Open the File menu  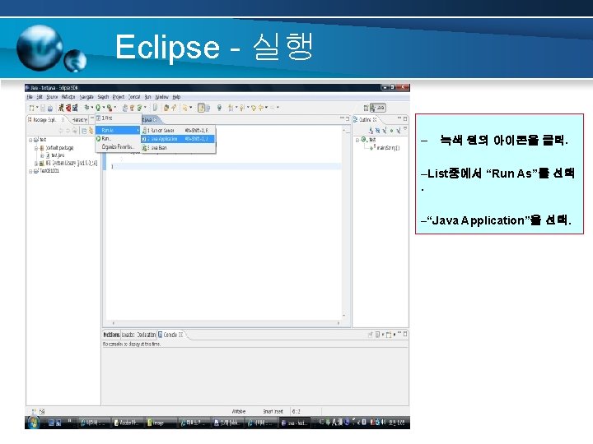click(x=30, y=97)
